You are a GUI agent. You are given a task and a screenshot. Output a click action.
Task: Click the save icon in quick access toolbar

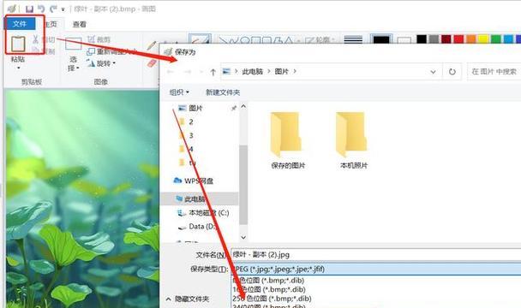[30, 9]
